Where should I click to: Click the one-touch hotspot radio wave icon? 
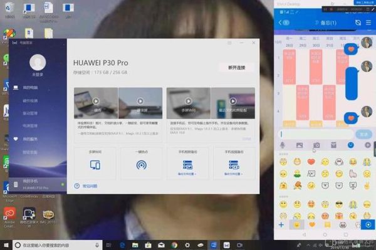click(142, 165)
